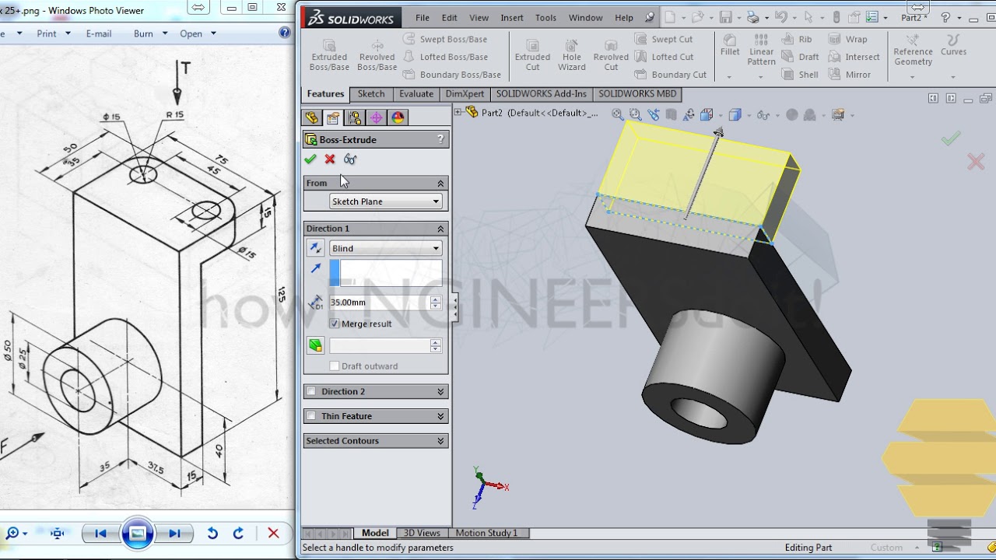Click the Revolved Cut tool

pos(611,54)
